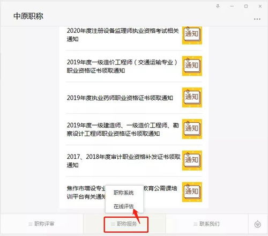Screen dimensions: 268x236
Task: Expand the 联系我们 bottom menu
Action: click(207, 224)
